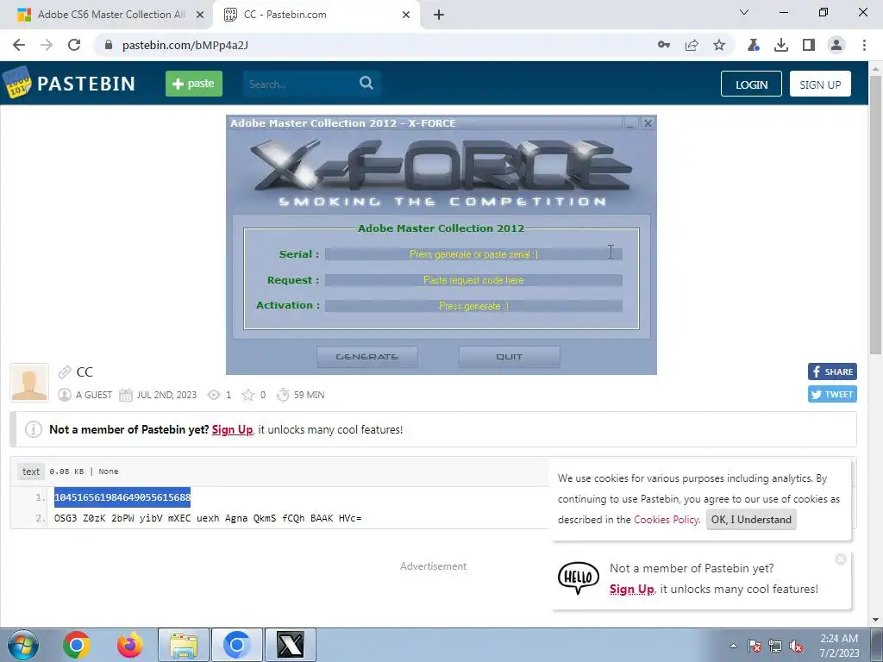Click the green paste button
Screen dimensions: 883x662
pyautogui.click(x=194, y=84)
